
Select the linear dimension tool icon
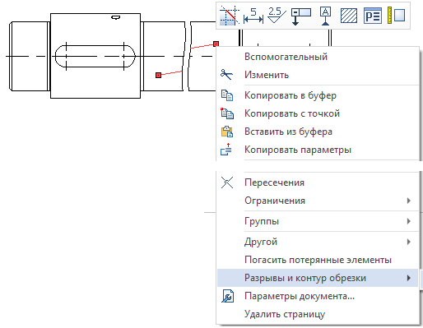(253, 16)
